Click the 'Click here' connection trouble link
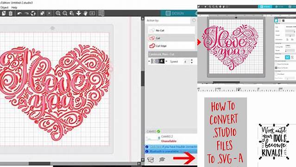 click(155, 147)
